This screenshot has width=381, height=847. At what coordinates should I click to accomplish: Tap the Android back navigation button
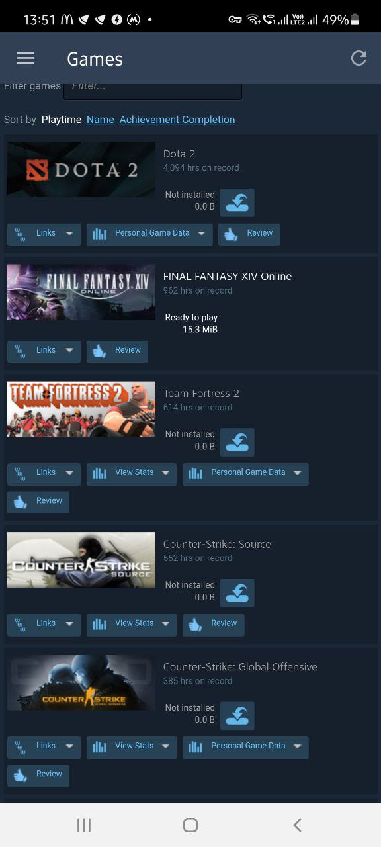[x=297, y=825]
